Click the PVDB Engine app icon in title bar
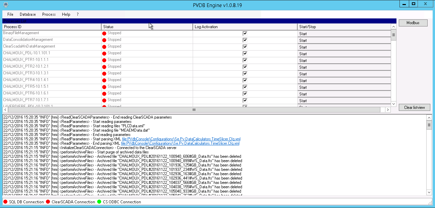The width and height of the screenshot is (435, 208). point(5,4)
